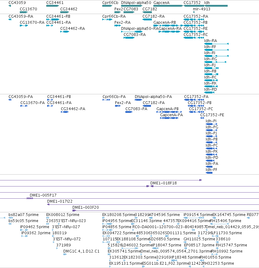Click the Idh-RF transcript label
259x268 pixels.
click(210, 47)
